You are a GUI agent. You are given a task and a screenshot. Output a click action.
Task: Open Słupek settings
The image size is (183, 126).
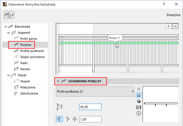coord(25,81)
